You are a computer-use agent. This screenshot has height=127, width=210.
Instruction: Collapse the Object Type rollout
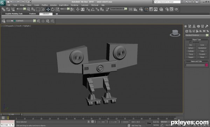coord(196,40)
